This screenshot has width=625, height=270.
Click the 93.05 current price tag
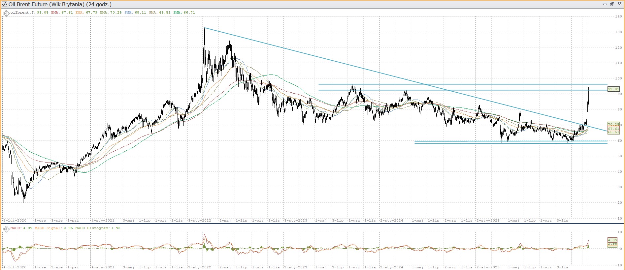(613, 89)
